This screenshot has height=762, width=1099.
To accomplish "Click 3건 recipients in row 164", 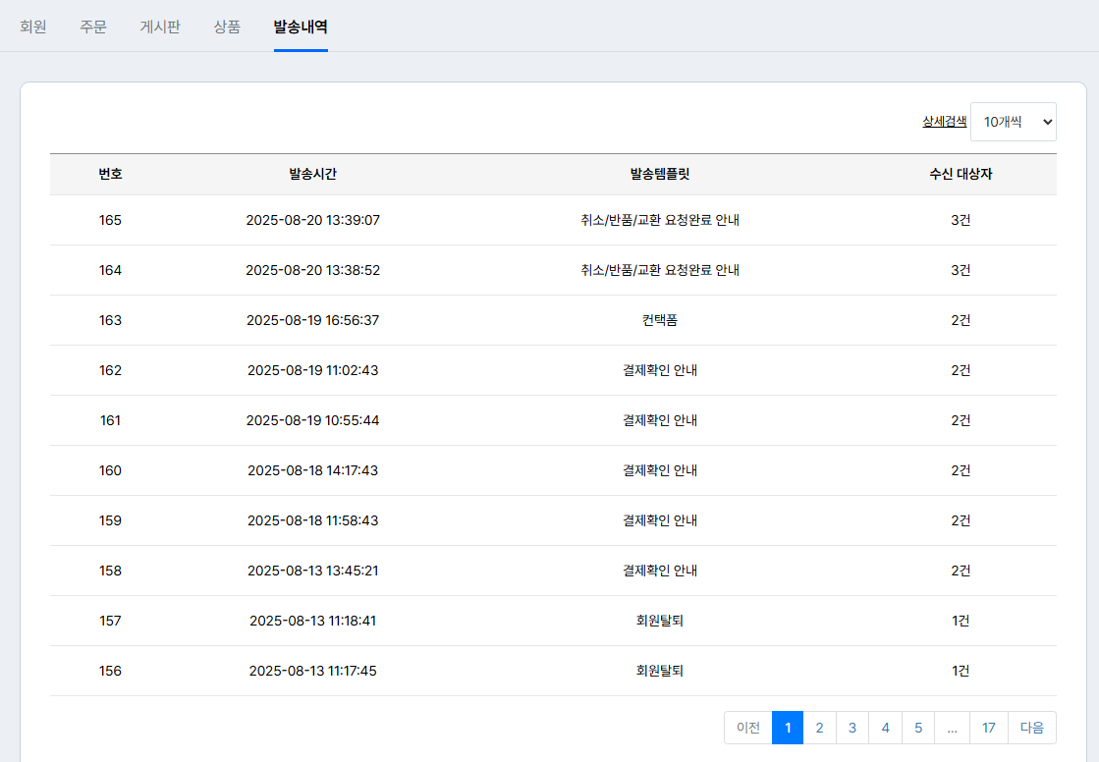I will click(961, 270).
